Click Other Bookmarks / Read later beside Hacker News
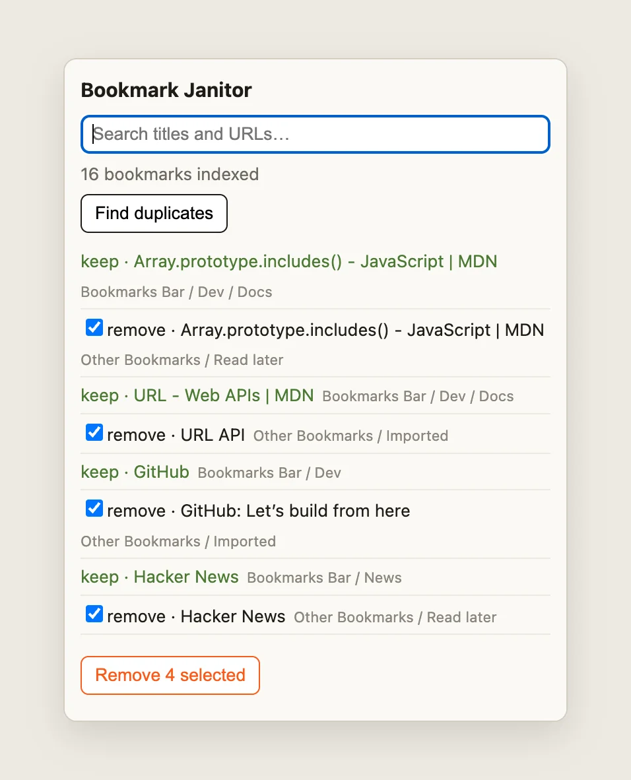This screenshot has width=631, height=780. 395,617
